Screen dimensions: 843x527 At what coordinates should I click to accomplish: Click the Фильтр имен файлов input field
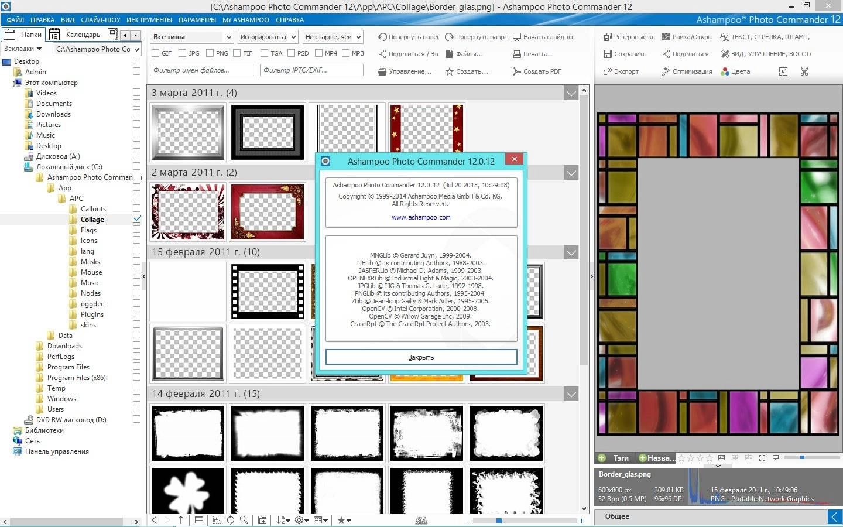coord(201,70)
